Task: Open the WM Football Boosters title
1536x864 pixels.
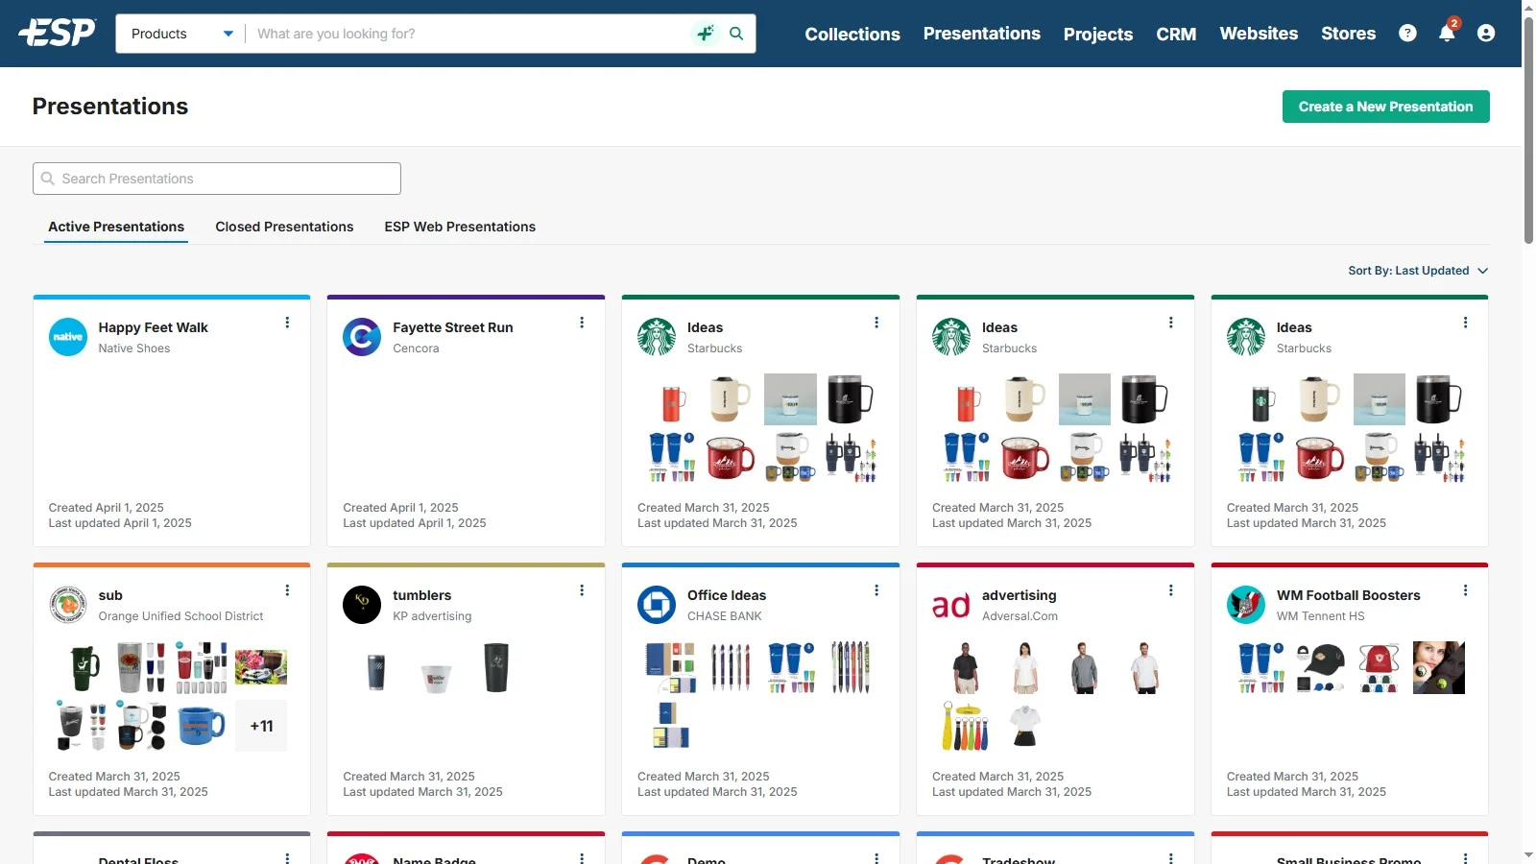Action: tap(1348, 595)
